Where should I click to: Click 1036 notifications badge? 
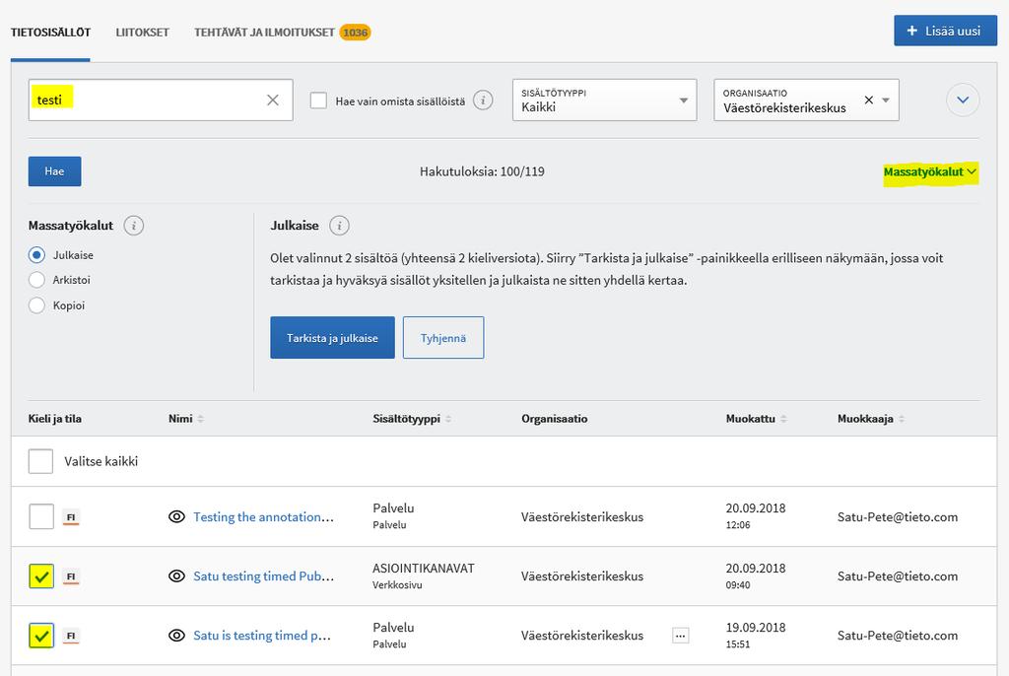(x=355, y=33)
